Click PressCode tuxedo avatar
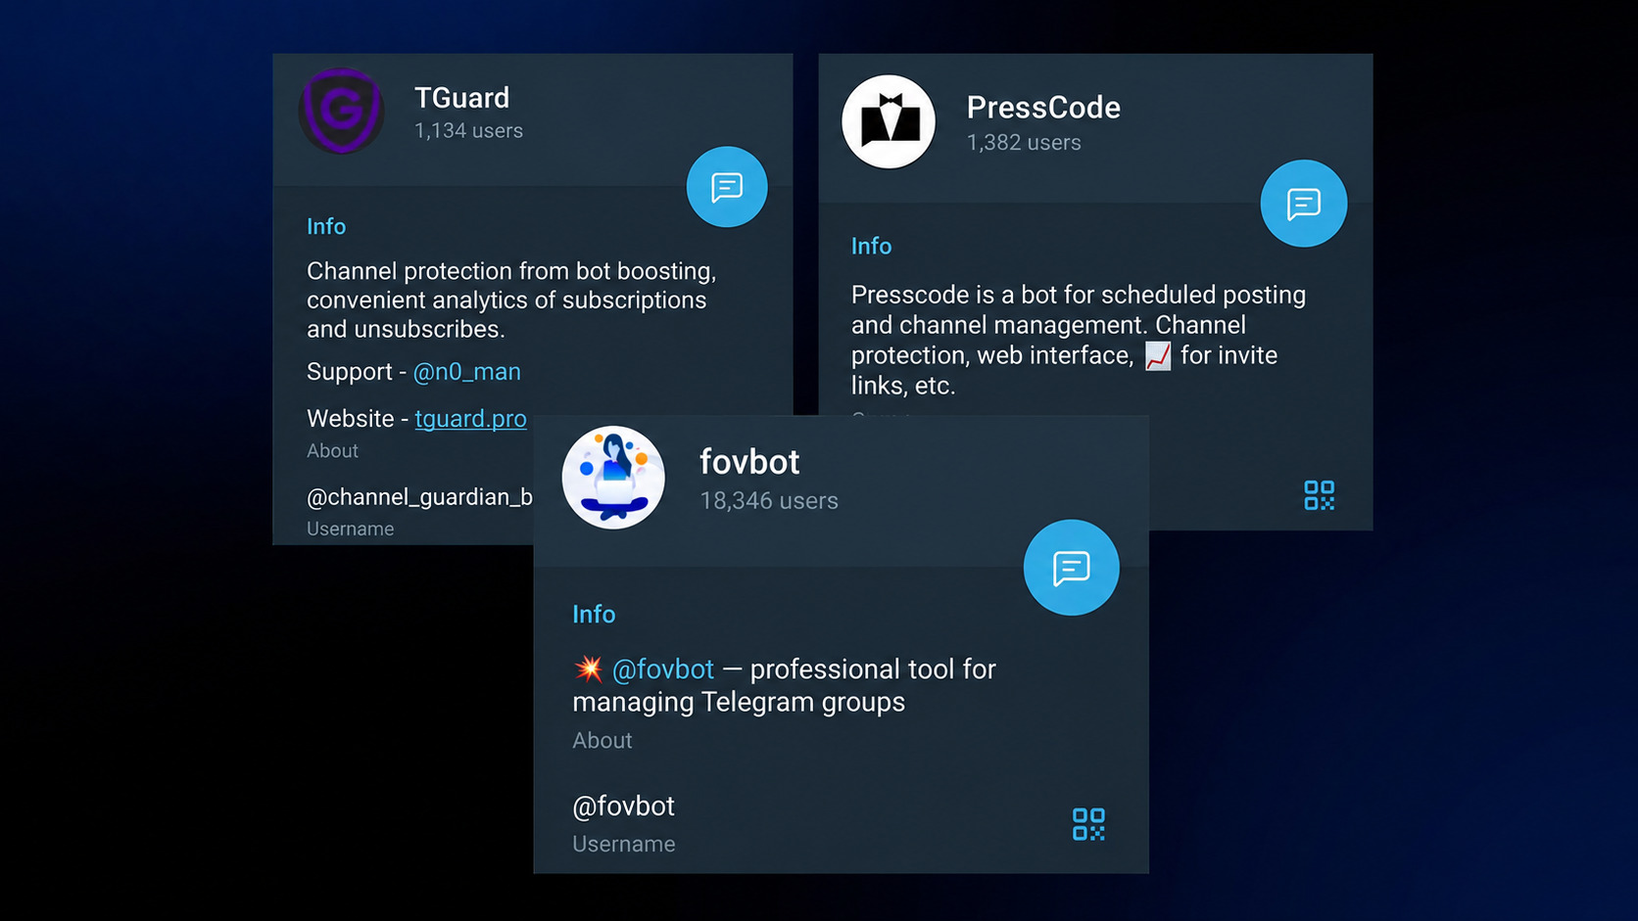The image size is (1638, 921). click(x=889, y=122)
